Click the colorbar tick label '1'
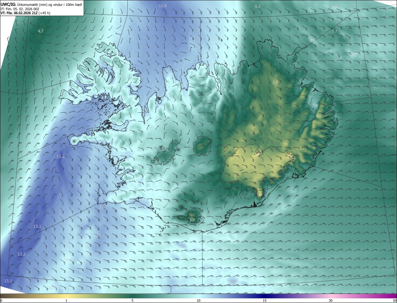Image resolution: width=397 pixels, height=303 pixels. point(66,301)
